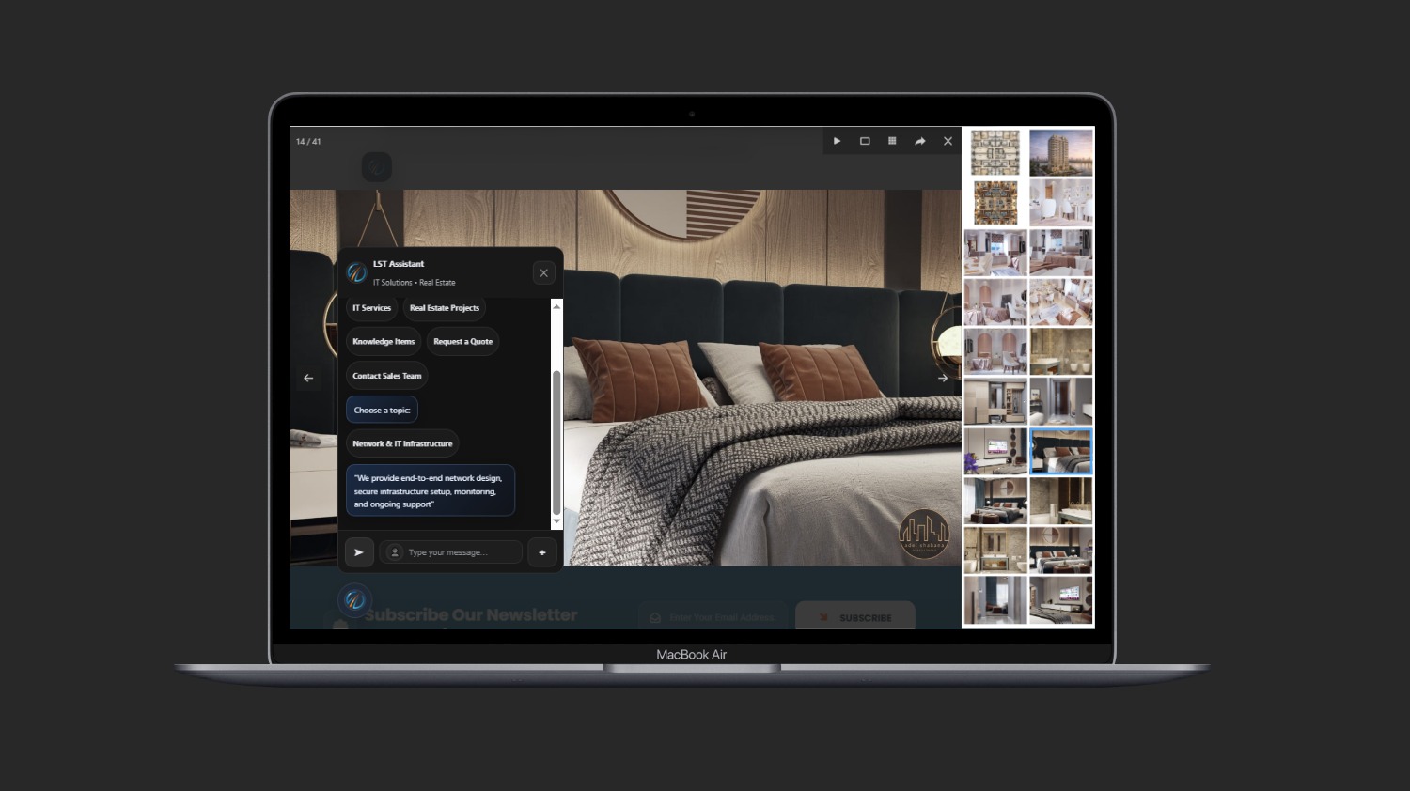Screen dimensions: 1410x791
Task: Click the plus icon beside message field
Action: 542,552
